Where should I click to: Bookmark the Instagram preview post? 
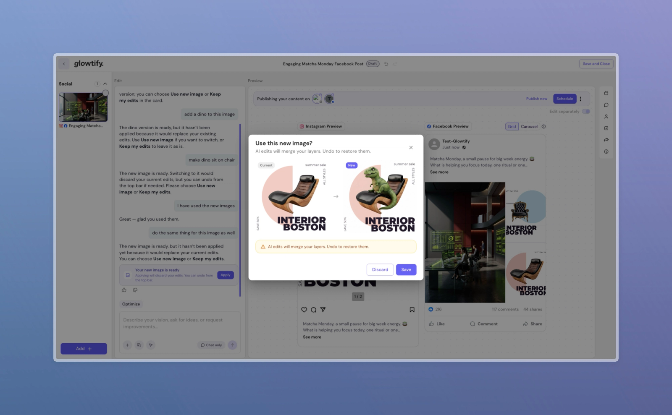pyautogui.click(x=412, y=310)
